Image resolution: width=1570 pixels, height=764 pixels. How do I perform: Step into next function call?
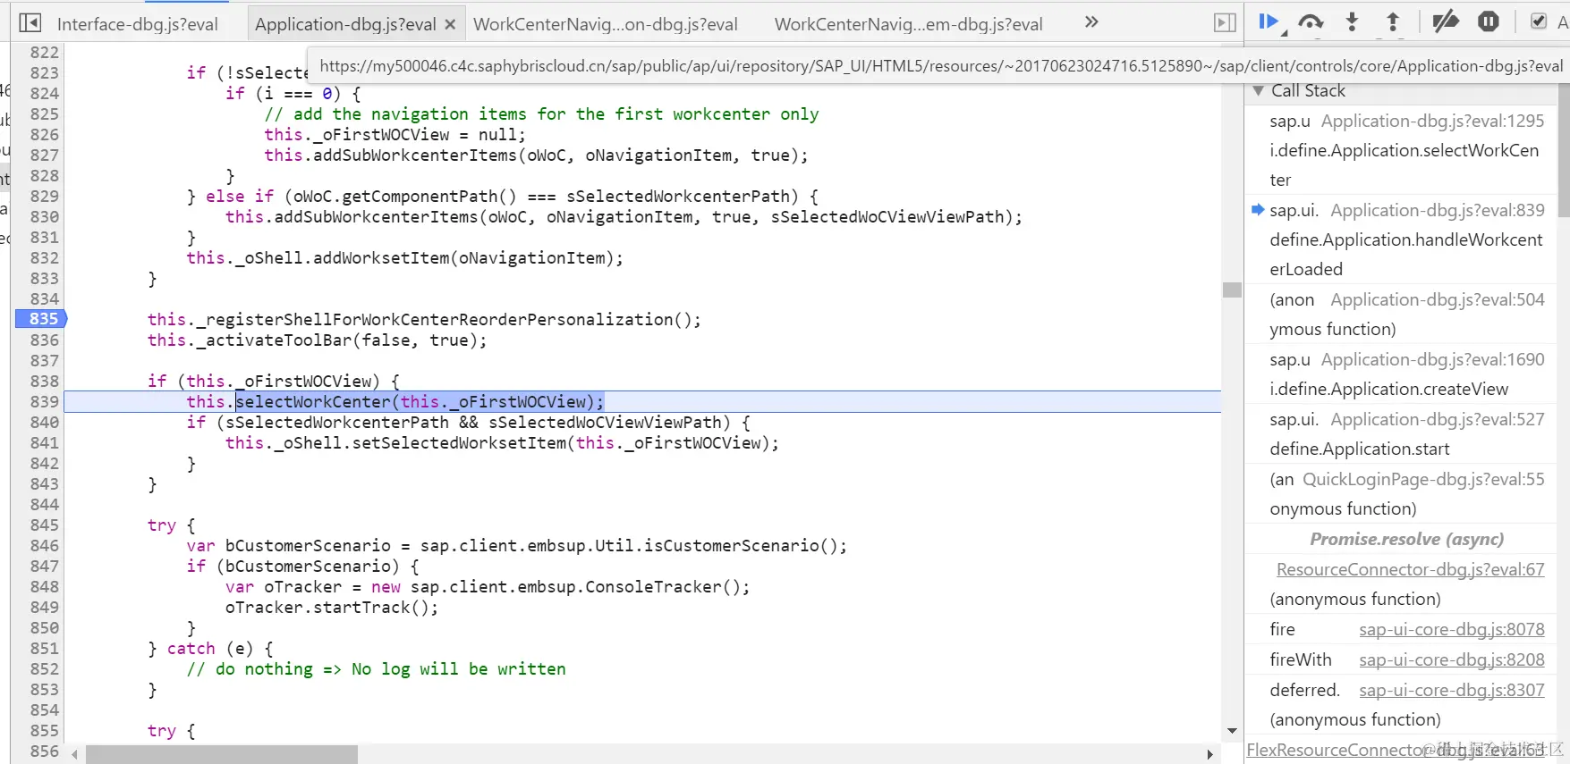[1352, 22]
